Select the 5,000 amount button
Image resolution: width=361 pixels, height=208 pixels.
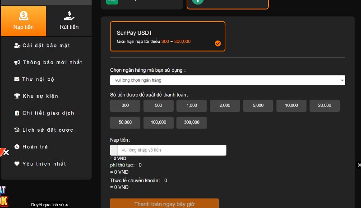(258, 106)
